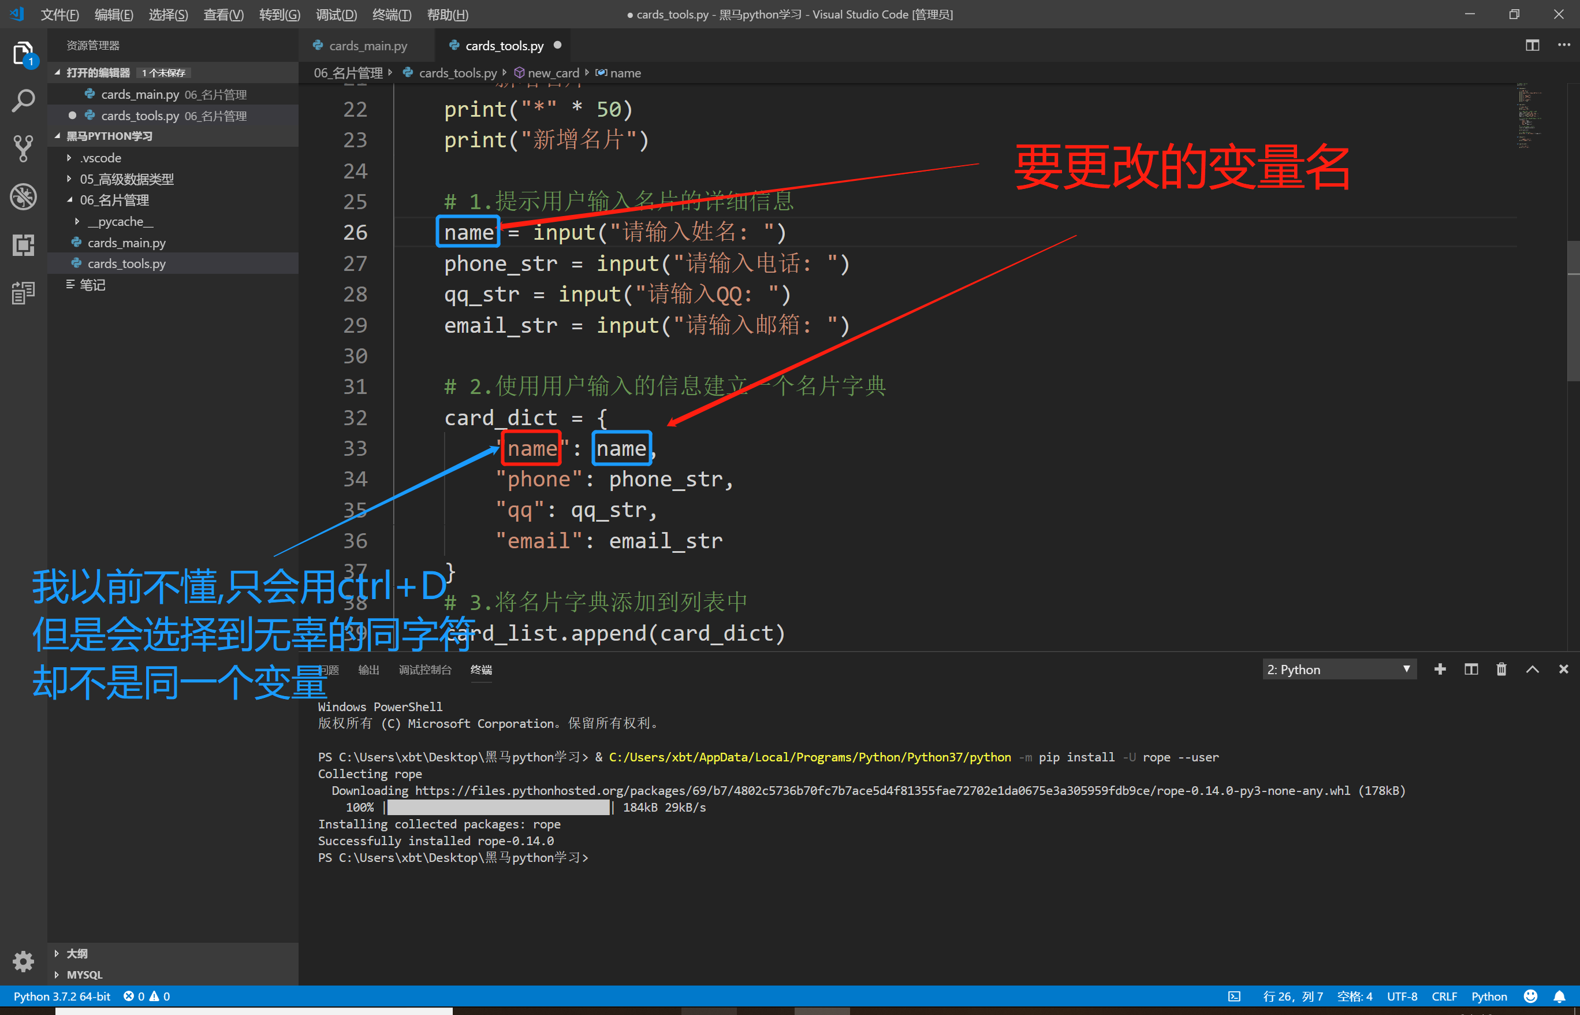Open the Search view in activity bar

point(24,100)
